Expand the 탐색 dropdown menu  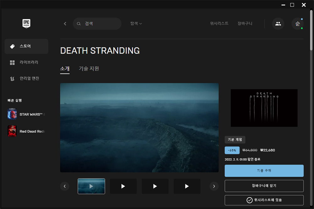[x=136, y=24]
